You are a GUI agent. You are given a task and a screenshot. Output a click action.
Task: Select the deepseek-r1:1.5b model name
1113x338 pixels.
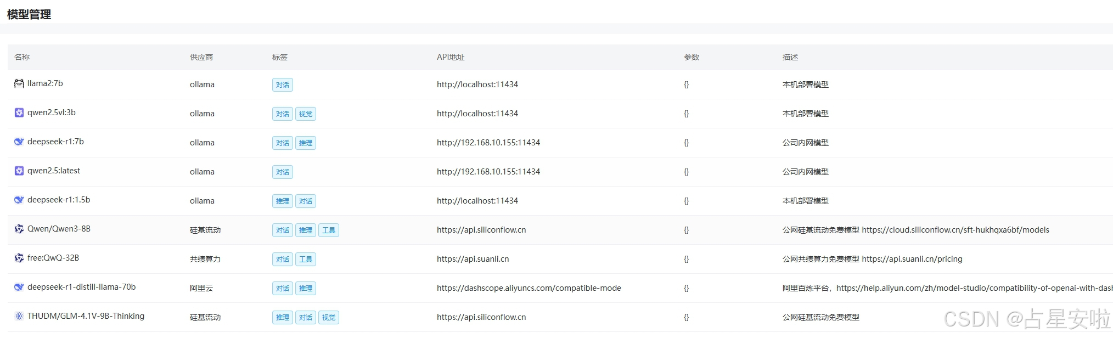pos(59,200)
